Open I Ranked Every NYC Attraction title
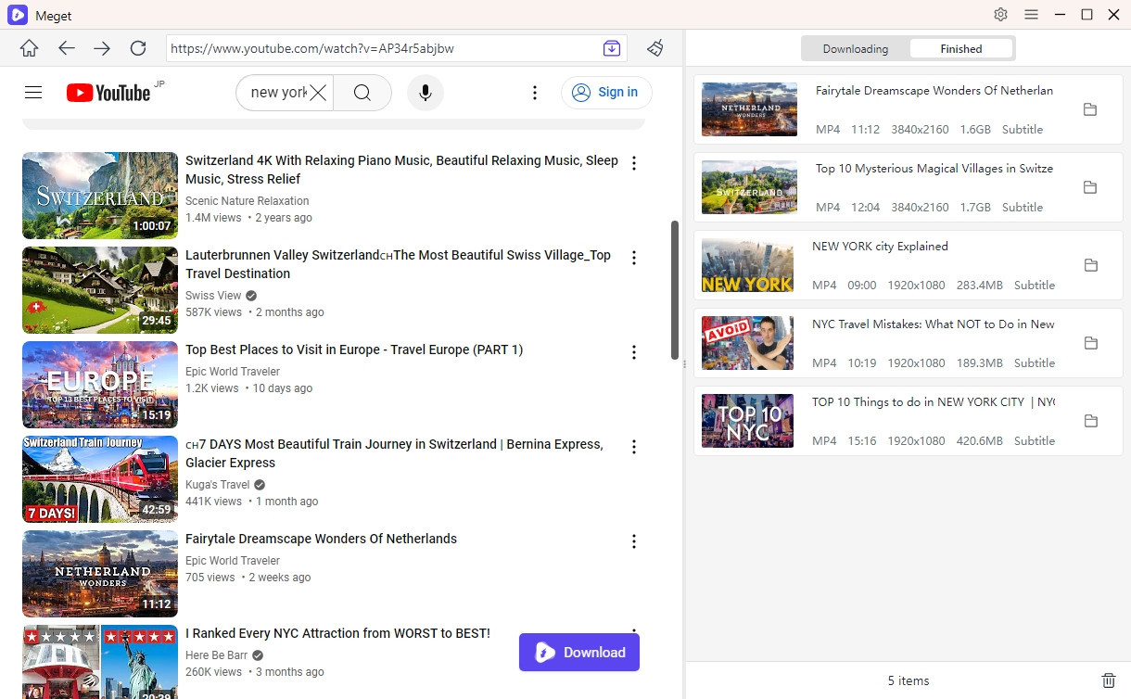 point(337,633)
